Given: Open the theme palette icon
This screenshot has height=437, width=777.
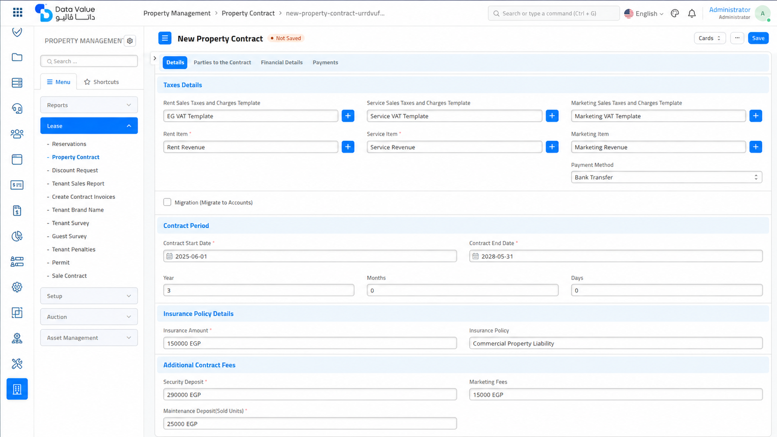Looking at the screenshot, I should [x=675, y=13].
